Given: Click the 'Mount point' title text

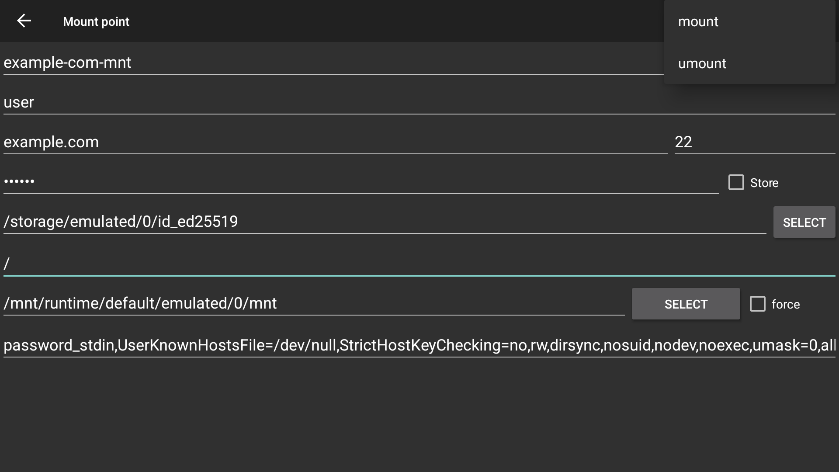Looking at the screenshot, I should [96, 21].
